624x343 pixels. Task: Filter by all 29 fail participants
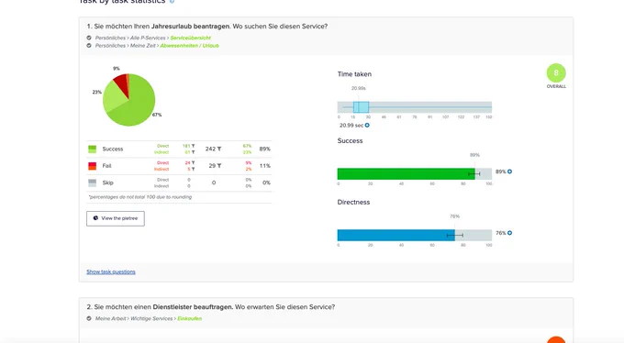(219, 165)
